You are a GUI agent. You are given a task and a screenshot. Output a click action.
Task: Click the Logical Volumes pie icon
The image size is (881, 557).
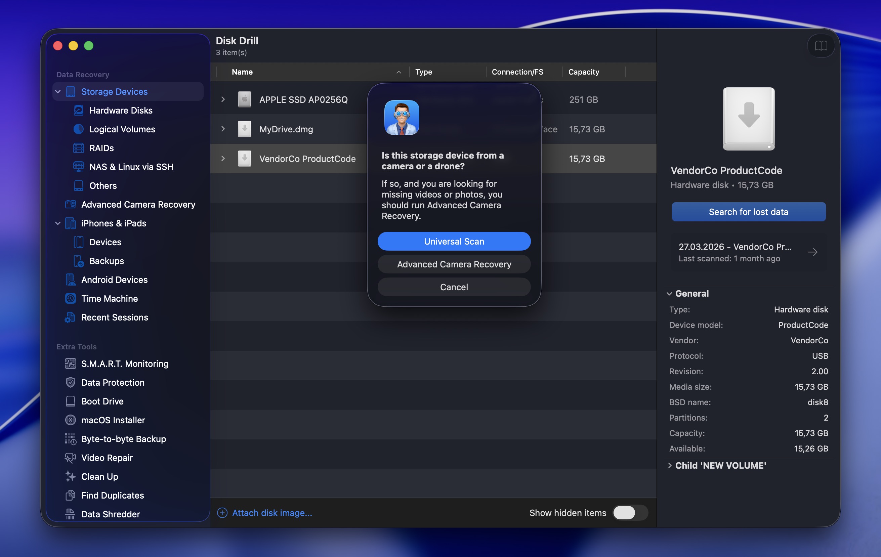pyautogui.click(x=78, y=129)
